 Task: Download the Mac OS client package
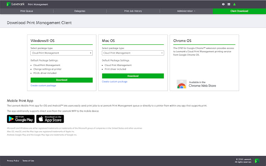click(x=133, y=76)
